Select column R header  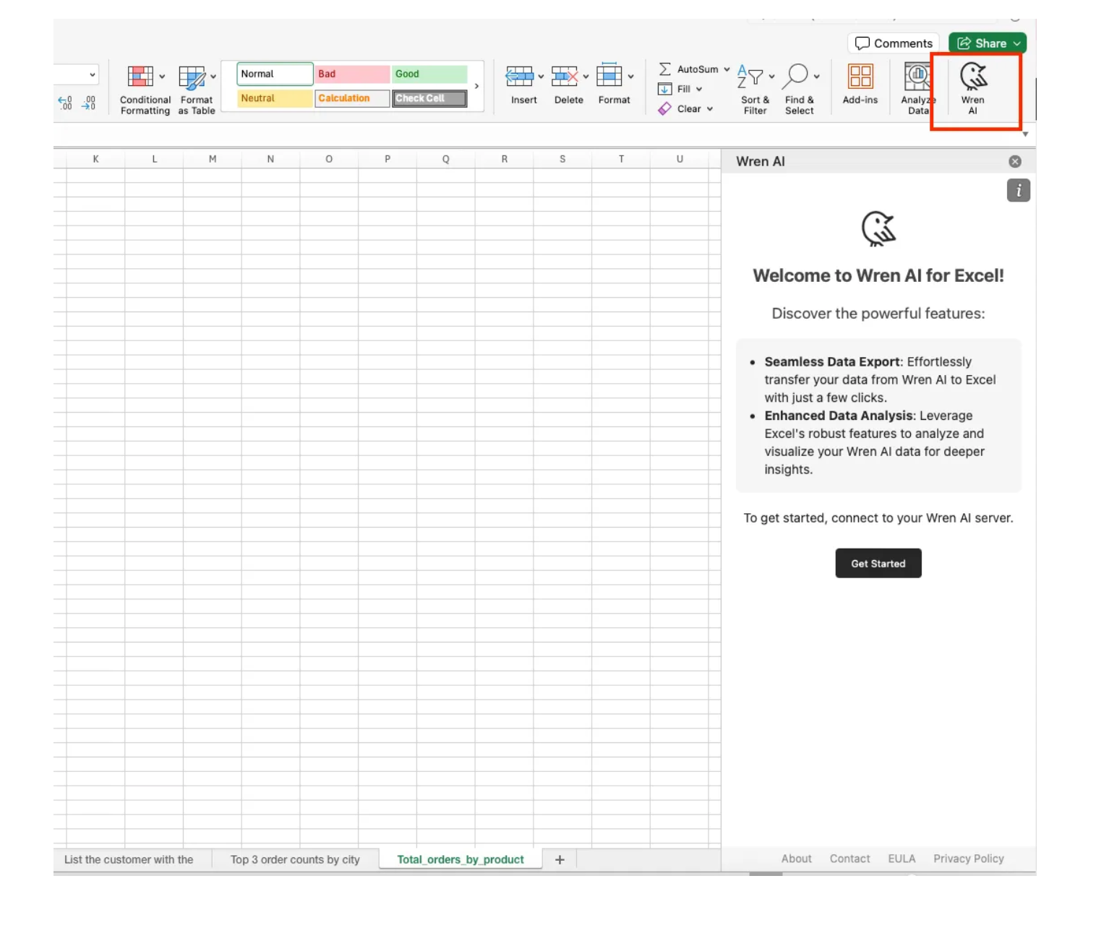click(x=505, y=159)
